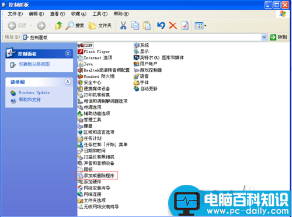Click the 帮助和支持 link

[30, 99]
